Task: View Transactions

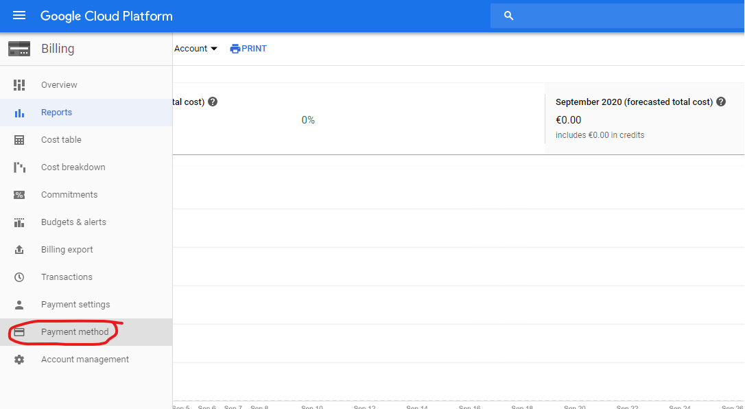Action: point(86,277)
